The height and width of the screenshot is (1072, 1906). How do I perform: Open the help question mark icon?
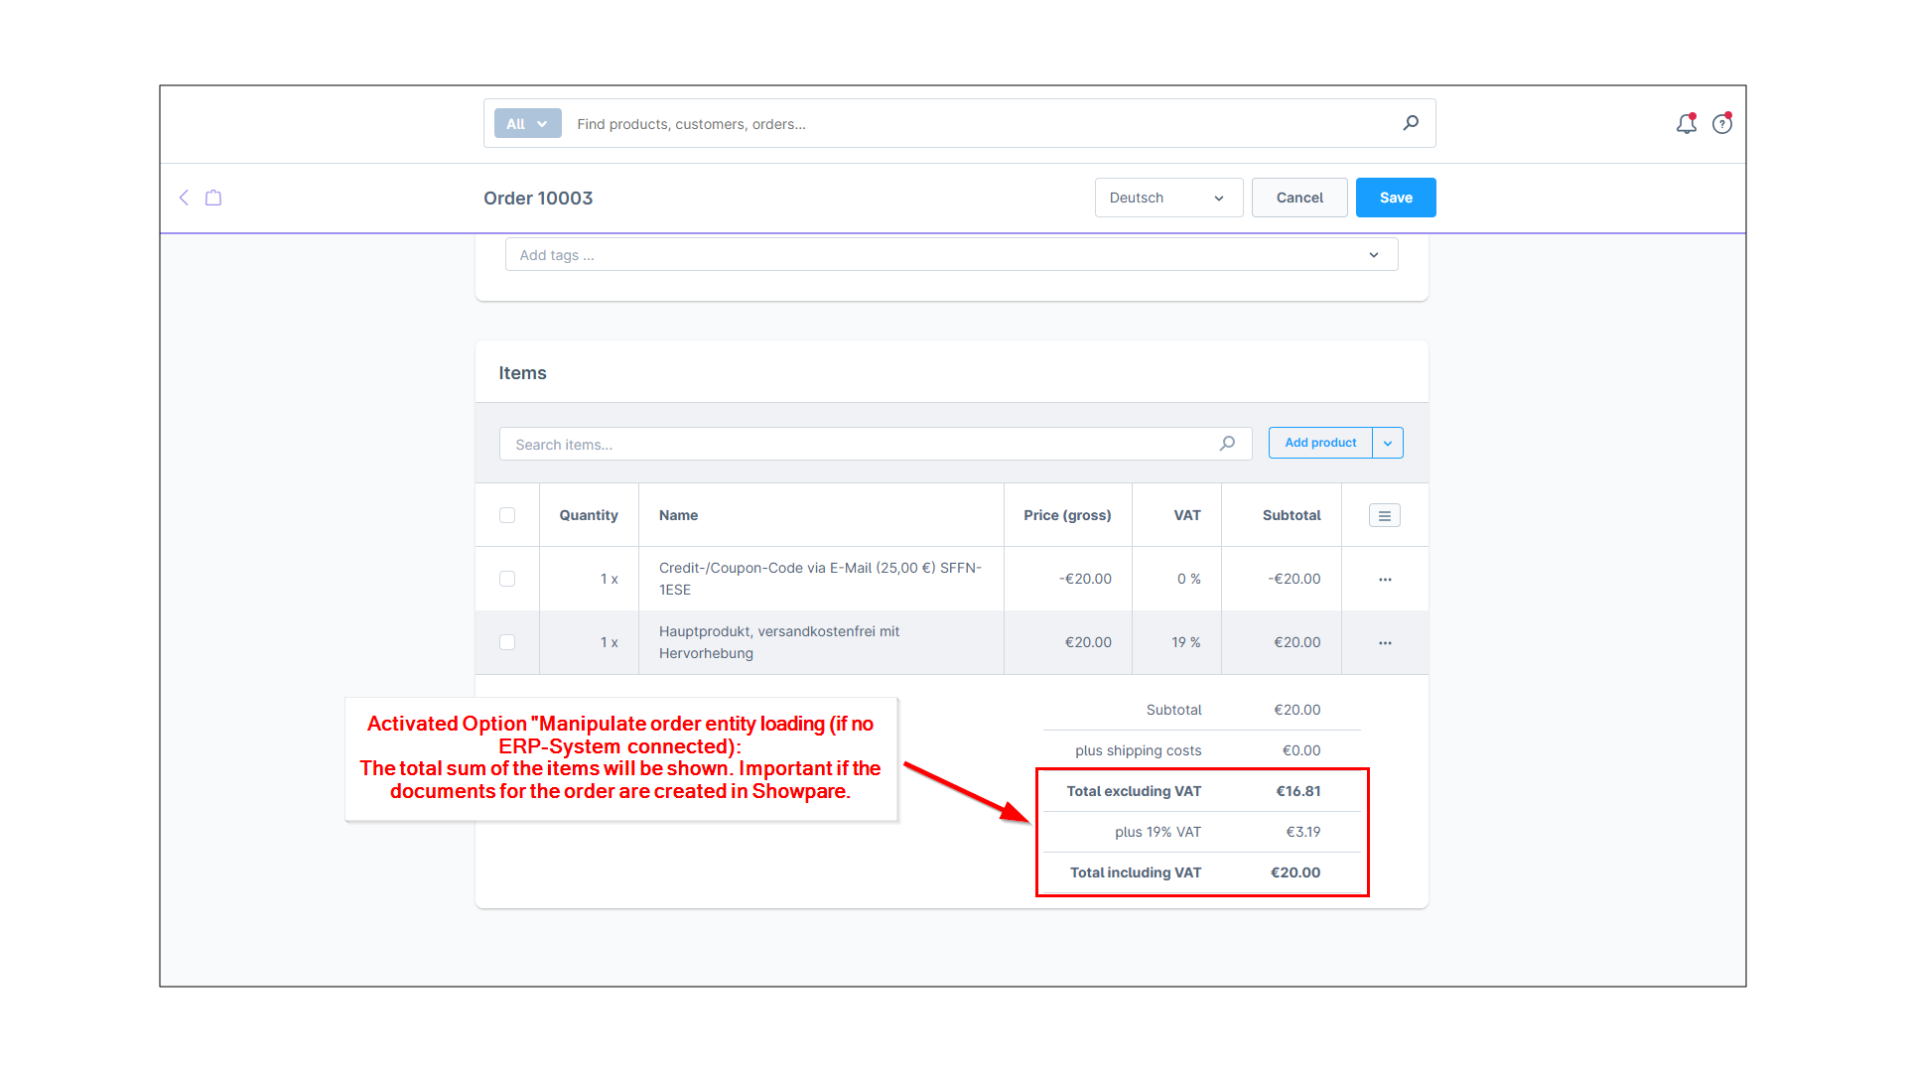1722,123
